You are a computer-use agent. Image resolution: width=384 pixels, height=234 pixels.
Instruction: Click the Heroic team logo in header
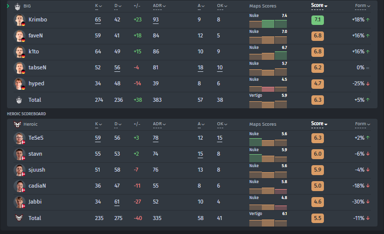click(18, 124)
